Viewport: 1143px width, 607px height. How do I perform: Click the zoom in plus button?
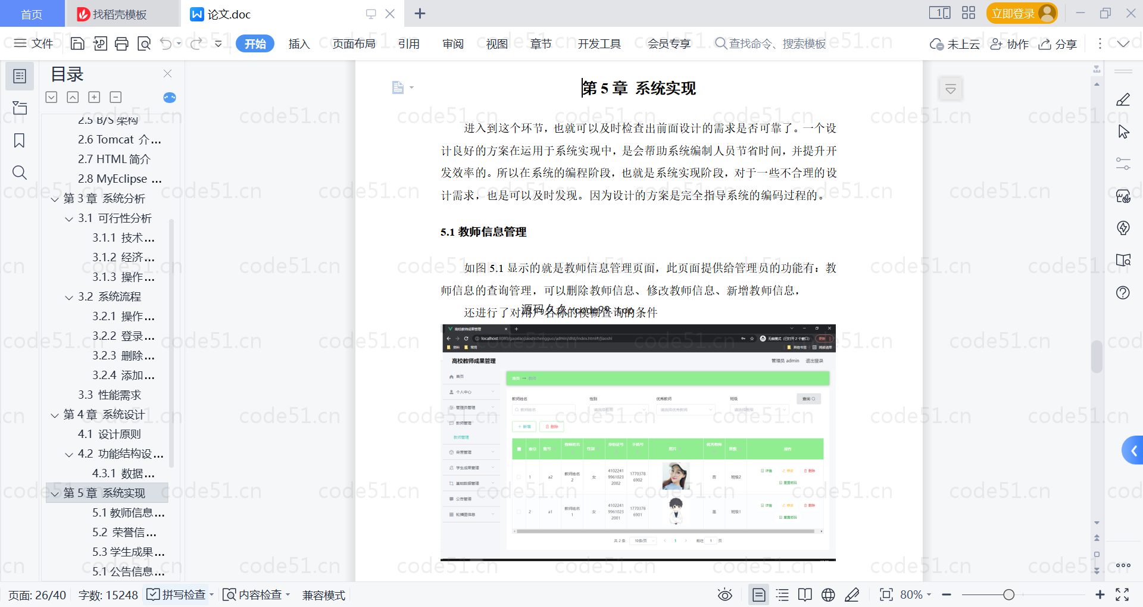(1100, 595)
